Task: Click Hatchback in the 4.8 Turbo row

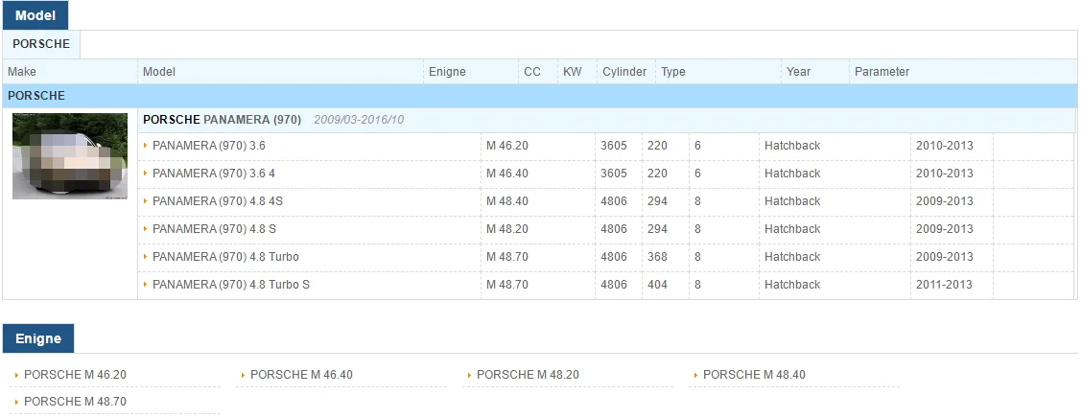Action: (793, 257)
